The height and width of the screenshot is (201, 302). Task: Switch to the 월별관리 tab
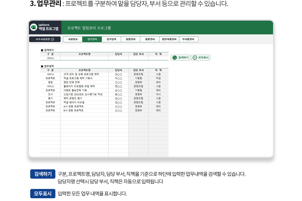click(x=150, y=39)
